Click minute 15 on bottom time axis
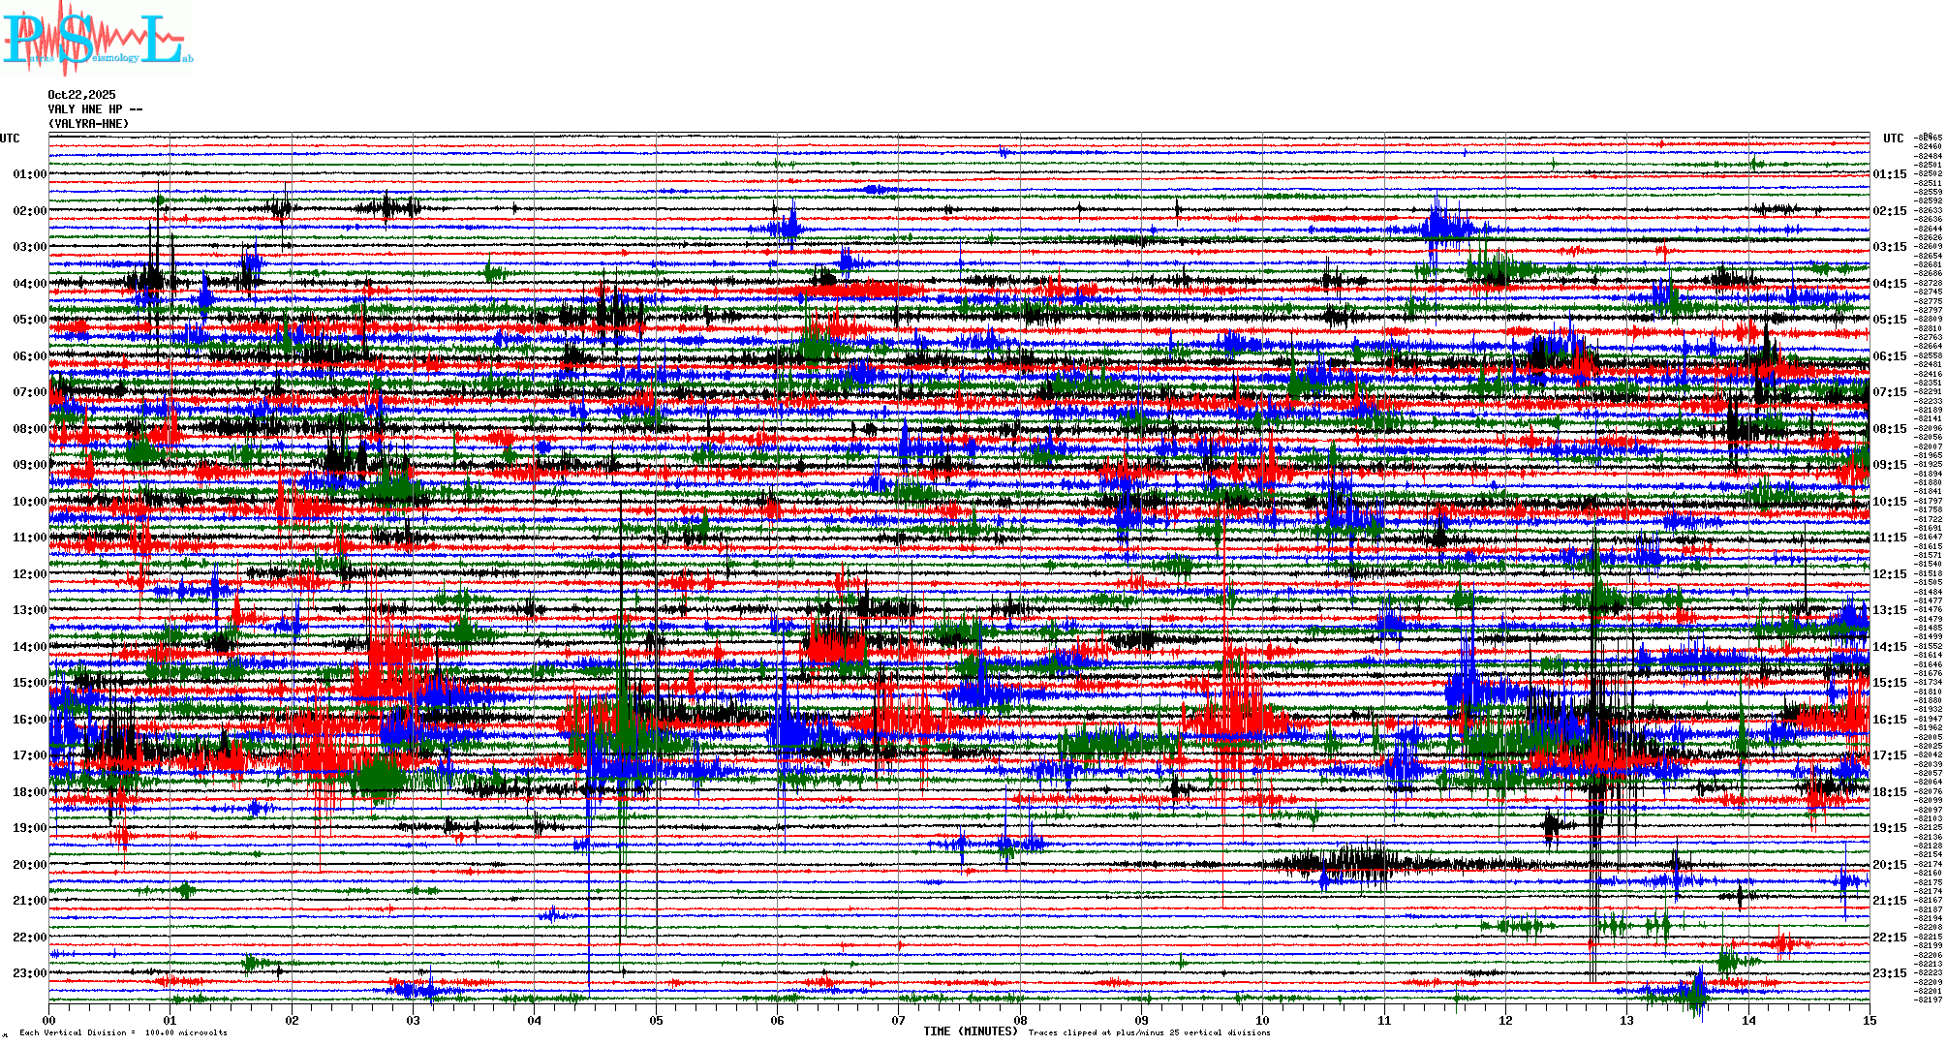 [1869, 1020]
